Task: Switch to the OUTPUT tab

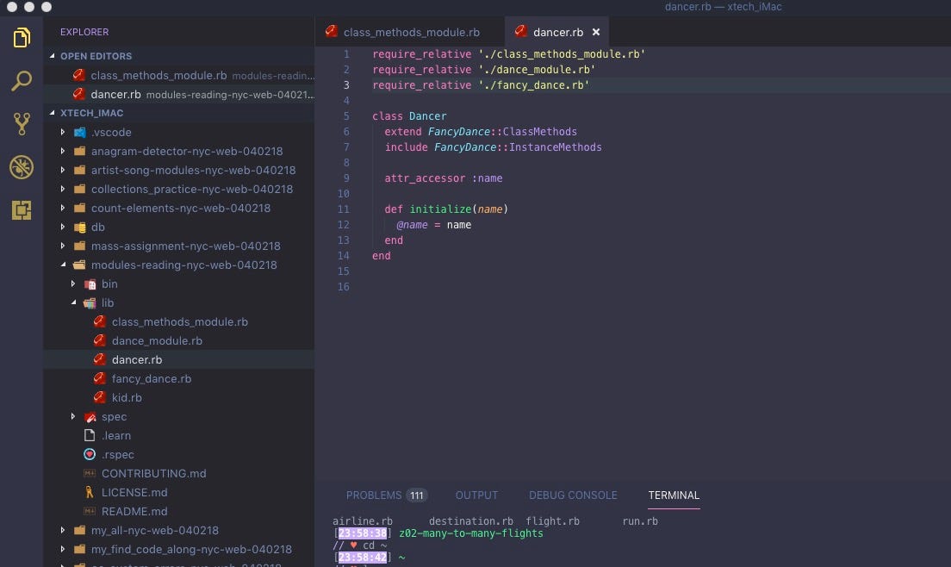Action: point(476,495)
